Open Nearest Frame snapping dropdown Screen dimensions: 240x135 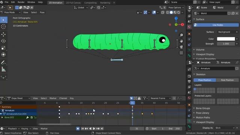point(160,98)
